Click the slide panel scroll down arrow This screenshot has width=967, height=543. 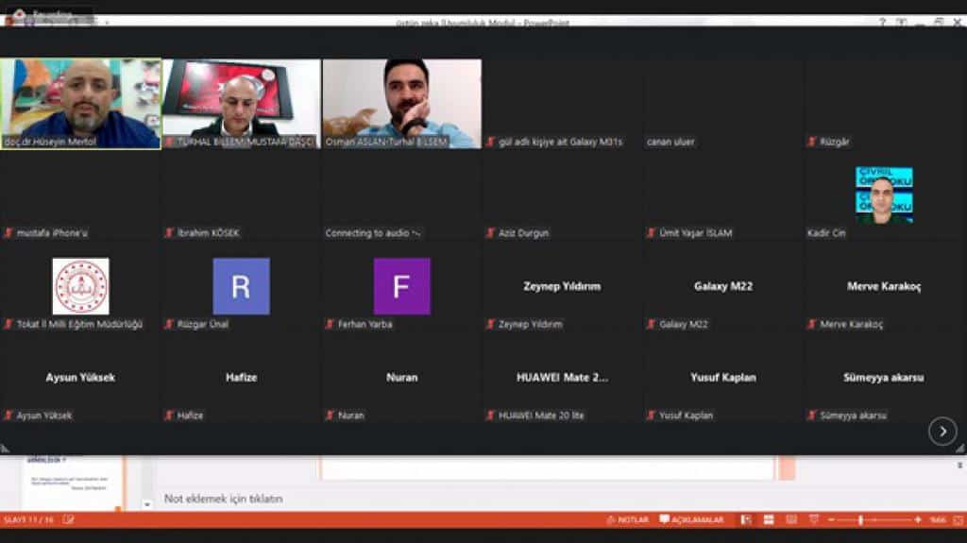(146, 504)
